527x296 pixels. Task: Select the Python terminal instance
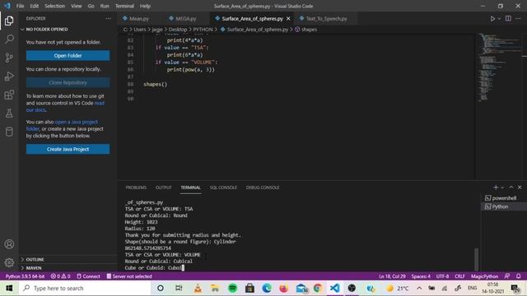(x=501, y=206)
